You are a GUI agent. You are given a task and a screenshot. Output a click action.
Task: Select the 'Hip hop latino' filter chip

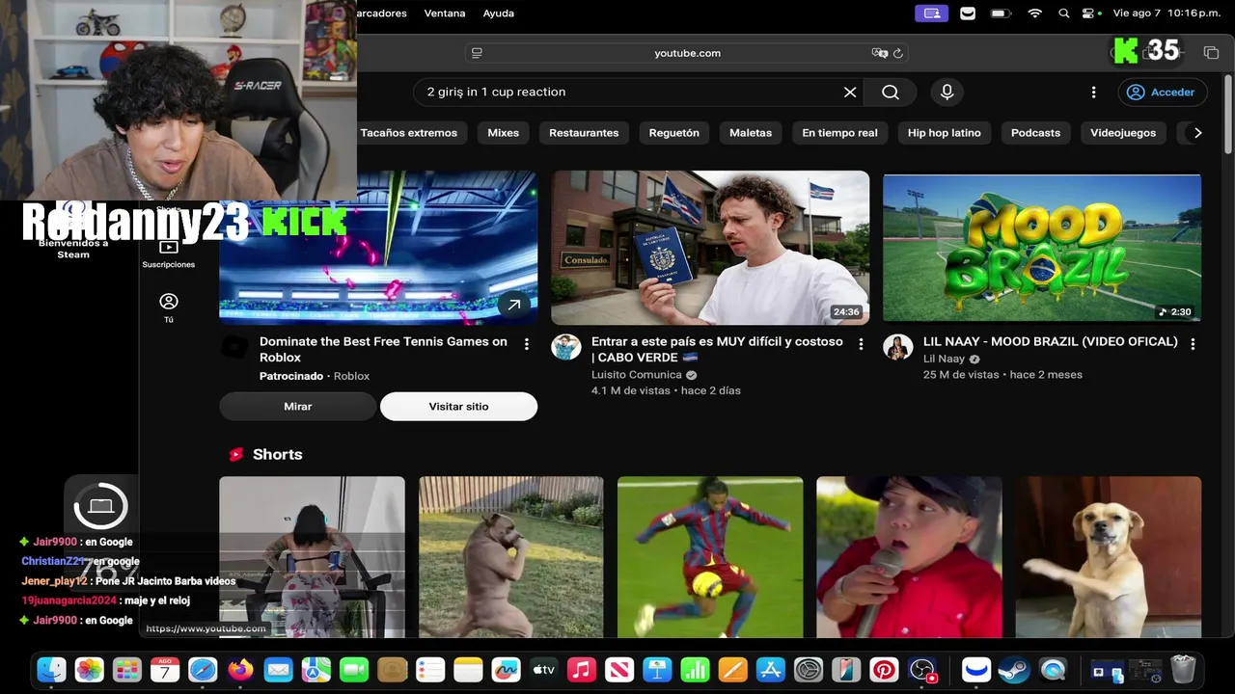pyautogui.click(x=945, y=133)
